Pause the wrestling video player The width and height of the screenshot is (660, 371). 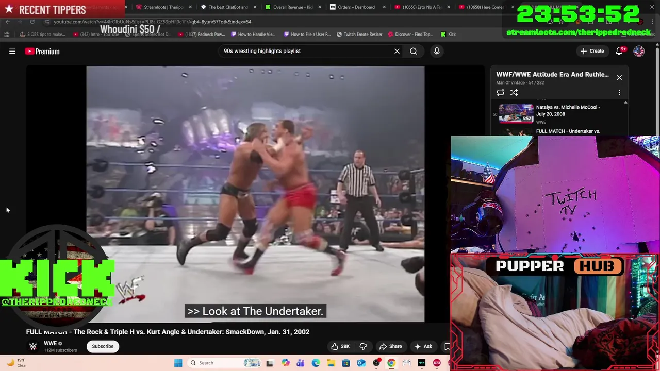(x=255, y=193)
